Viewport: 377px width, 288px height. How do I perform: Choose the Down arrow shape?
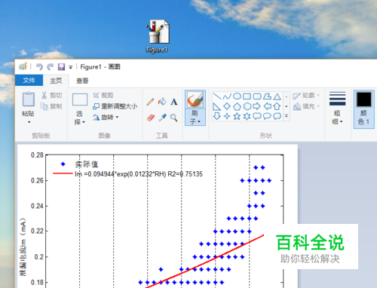(217, 116)
